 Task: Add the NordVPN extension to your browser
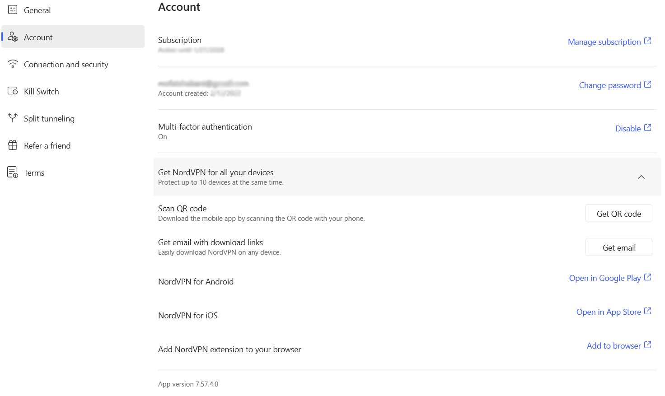coord(613,345)
